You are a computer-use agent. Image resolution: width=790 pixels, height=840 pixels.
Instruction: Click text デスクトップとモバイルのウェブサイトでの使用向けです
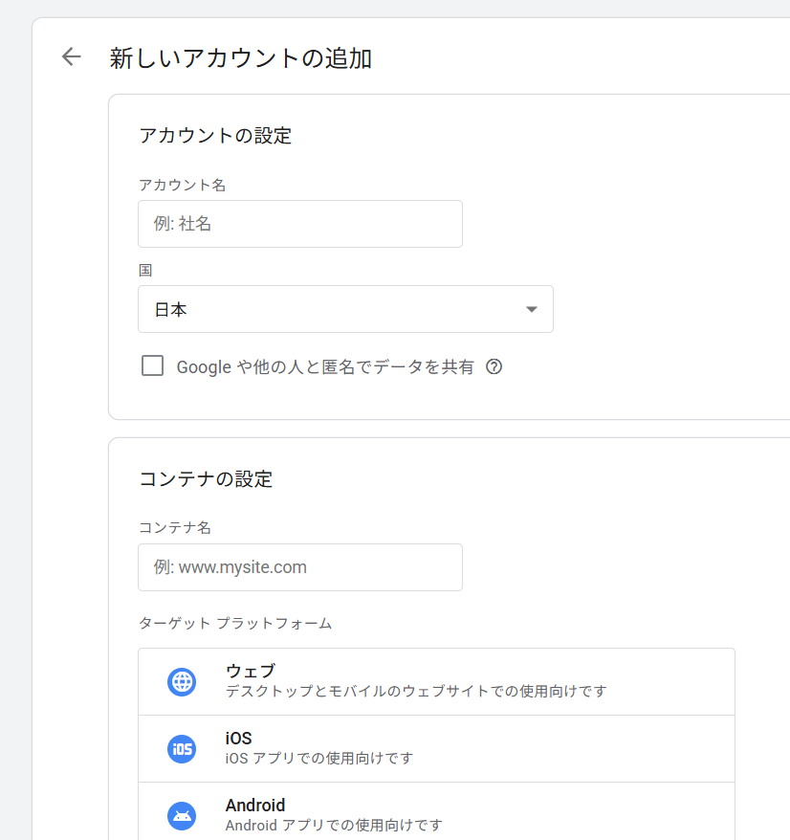click(416, 691)
